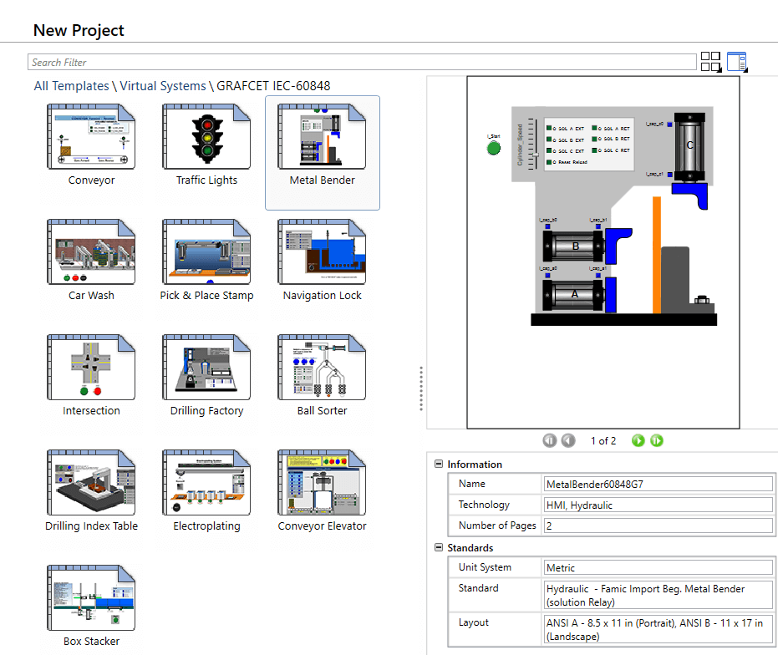Select the Conveyor template
This screenshot has width=778, height=655.
click(92, 145)
